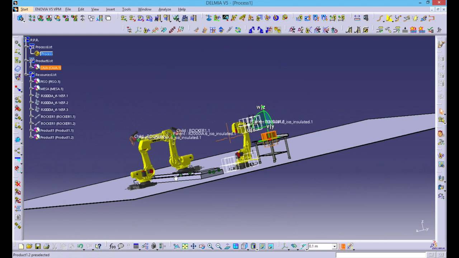Open the snap step size dropdown arrow

pos(334,247)
